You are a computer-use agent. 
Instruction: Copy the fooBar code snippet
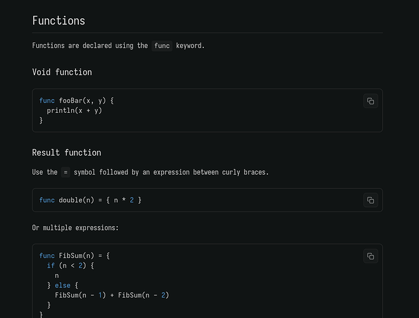[371, 101]
